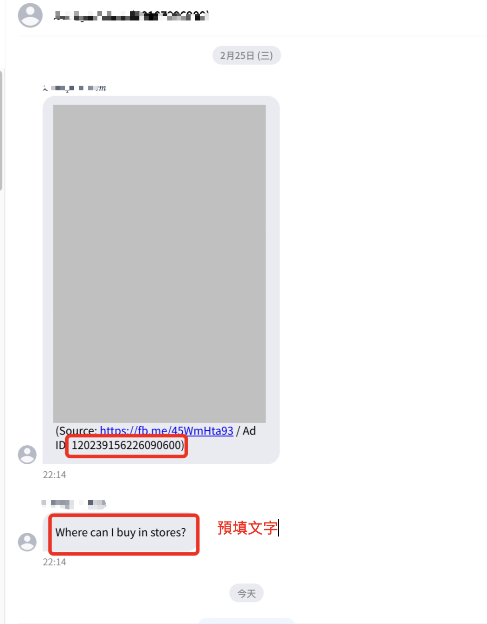Click the 22:14 timestamp below the stores question
487x624 pixels.
pyautogui.click(x=55, y=562)
